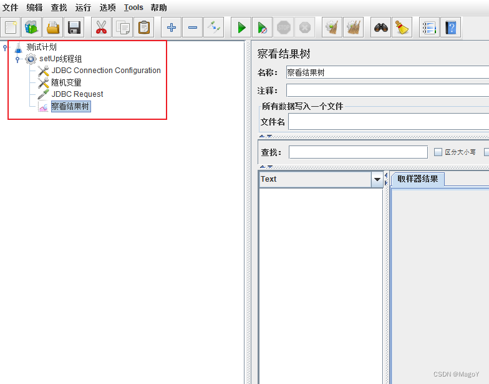Click the split arrows above the Text dropdown

(266, 167)
